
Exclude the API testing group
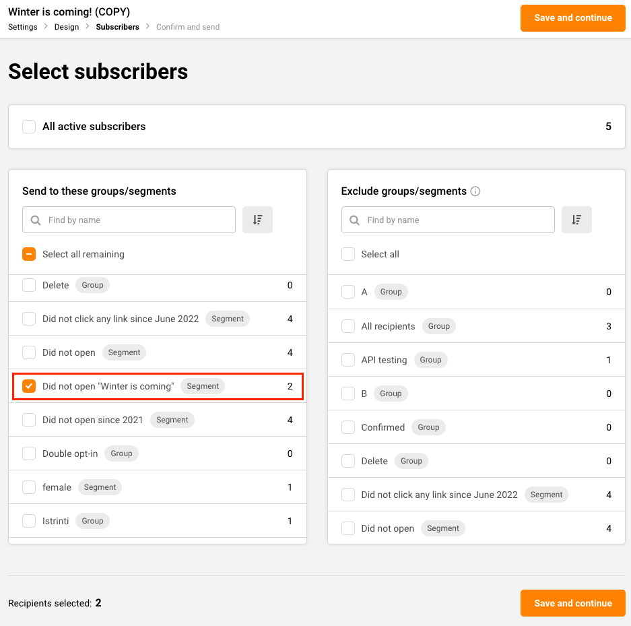click(x=348, y=360)
